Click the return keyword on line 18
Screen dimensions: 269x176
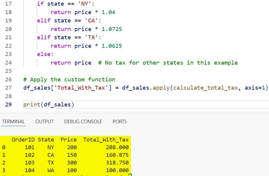[x=61, y=12]
